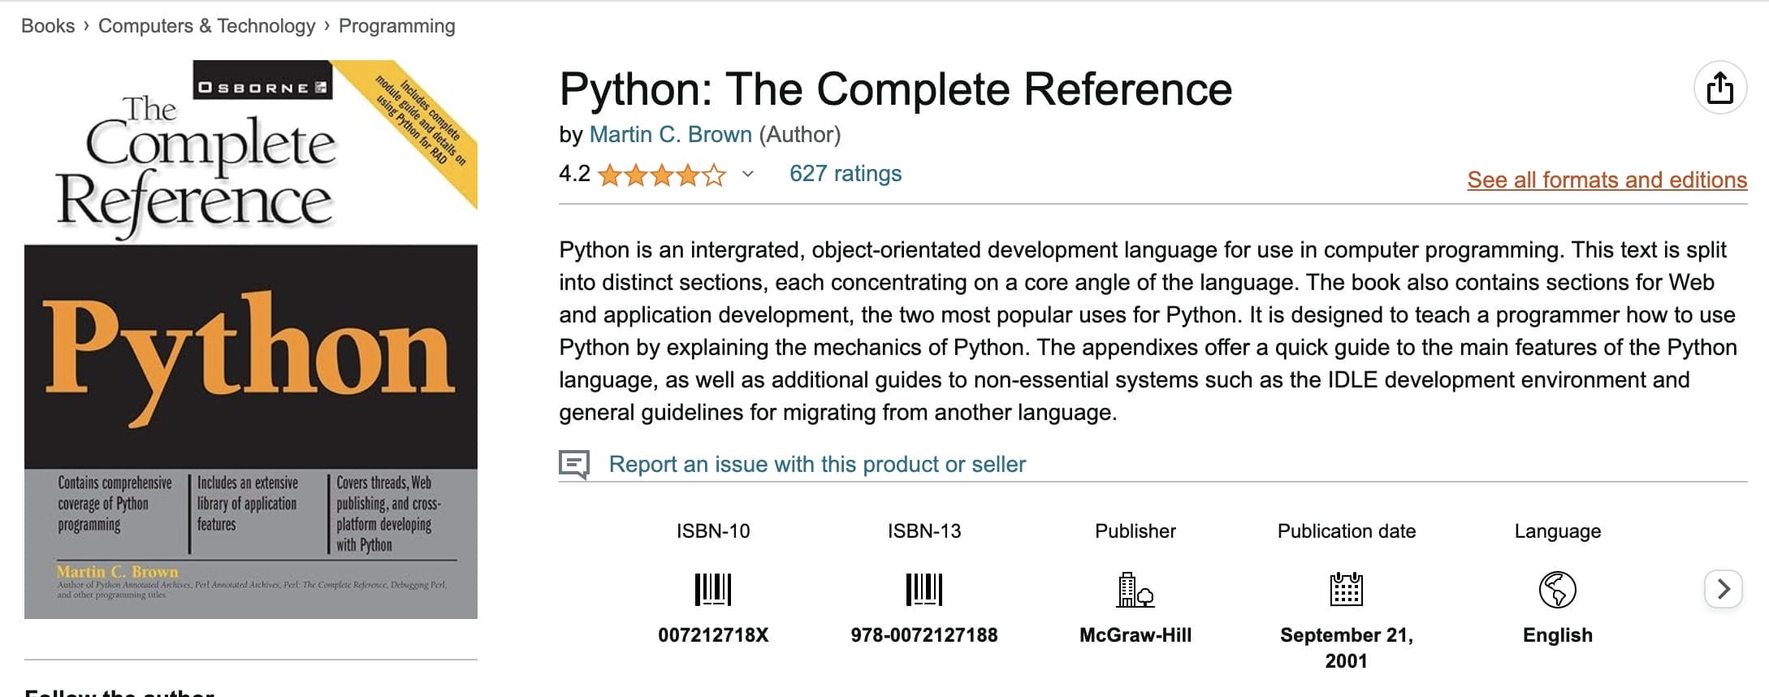Open See all formats and editions
This screenshot has width=1769, height=697.
click(x=1607, y=180)
